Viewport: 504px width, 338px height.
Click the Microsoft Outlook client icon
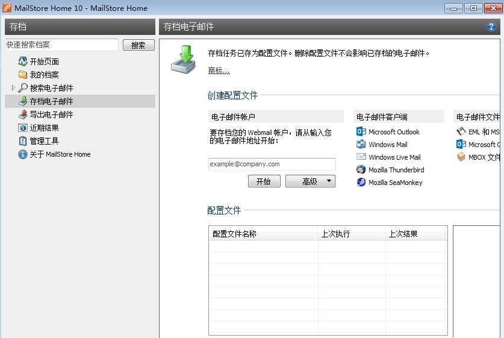point(361,131)
